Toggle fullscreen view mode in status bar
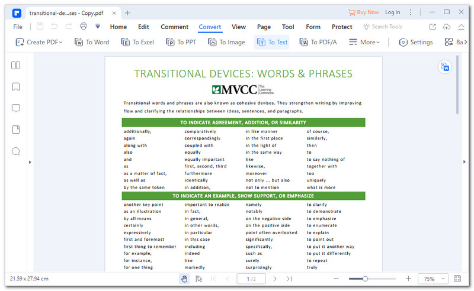The width and height of the screenshot is (474, 291). [457, 279]
